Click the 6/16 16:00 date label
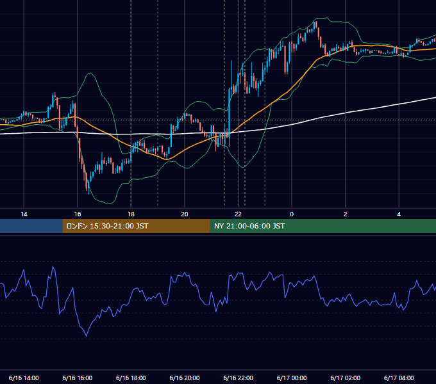This screenshot has height=384, width=436. 78,378
